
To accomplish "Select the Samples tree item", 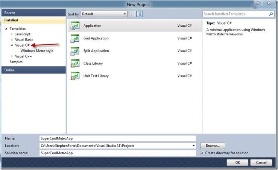I will [x=16, y=62].
